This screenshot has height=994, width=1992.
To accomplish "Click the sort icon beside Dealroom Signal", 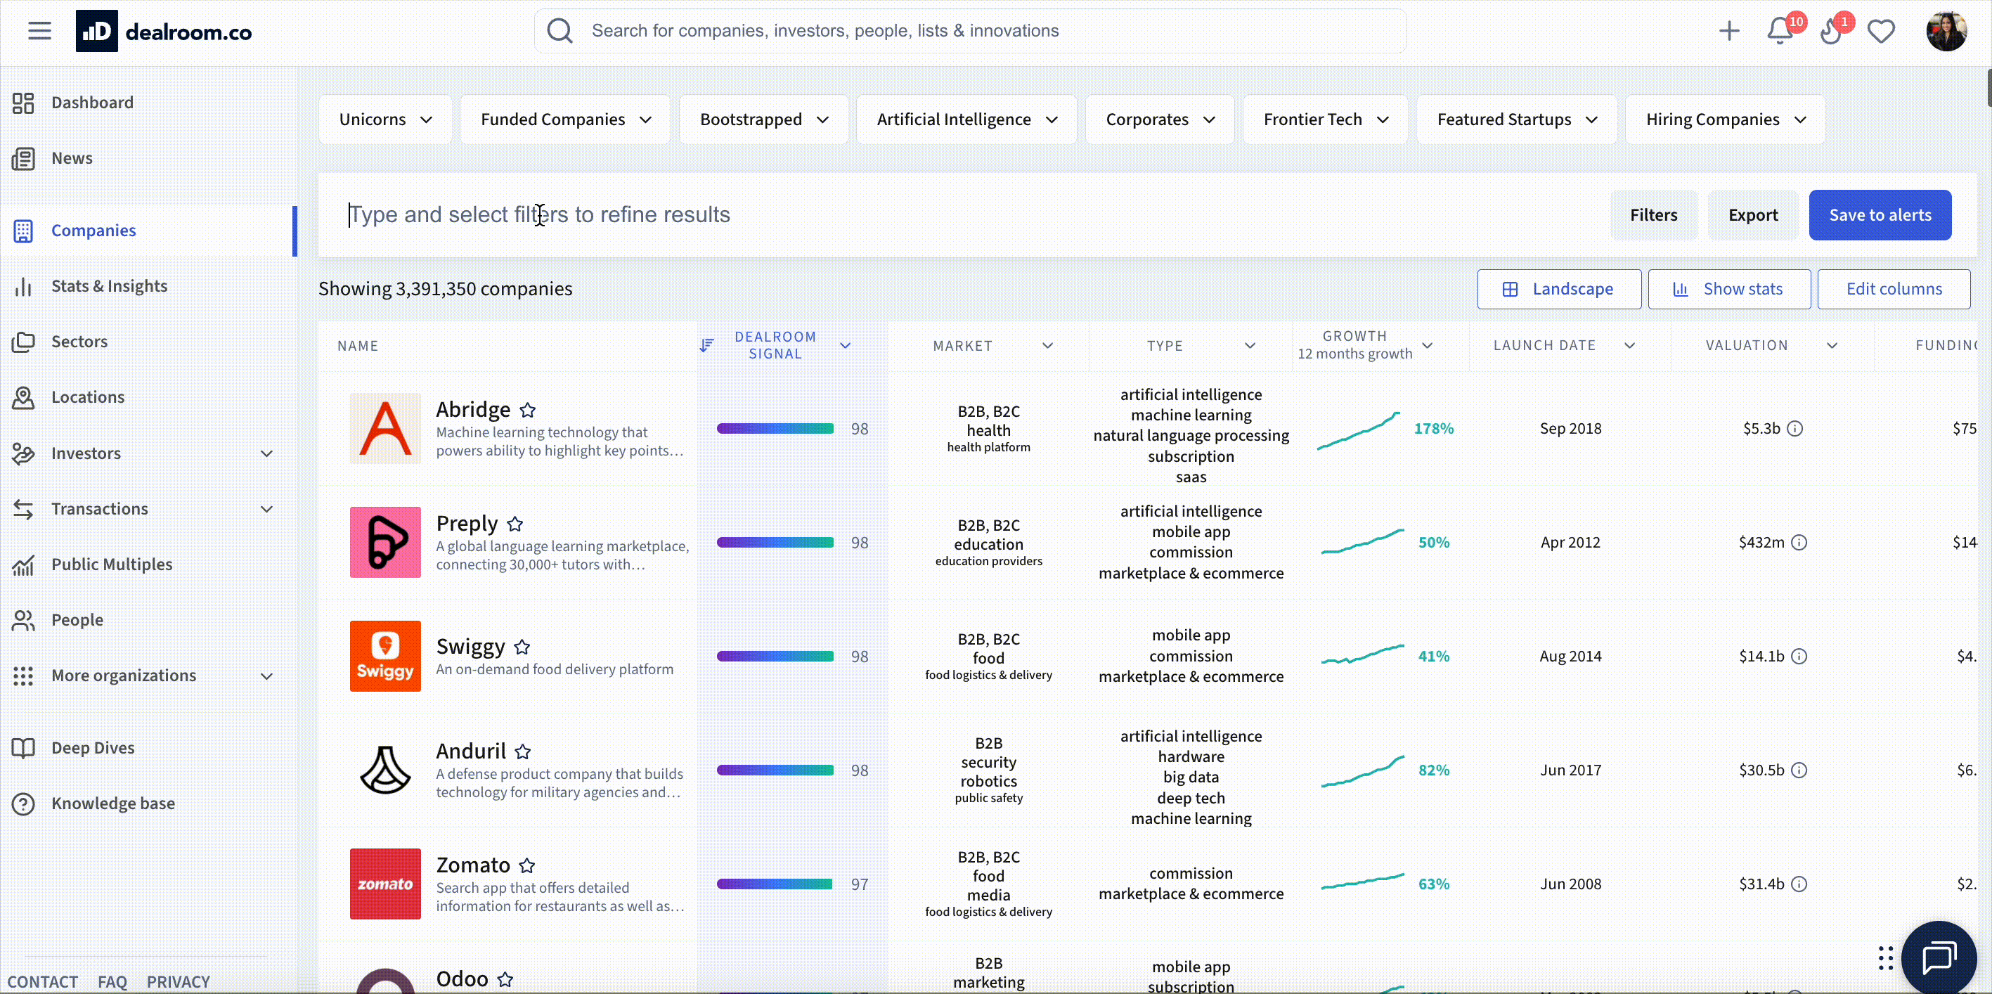I will click(706, 345).
